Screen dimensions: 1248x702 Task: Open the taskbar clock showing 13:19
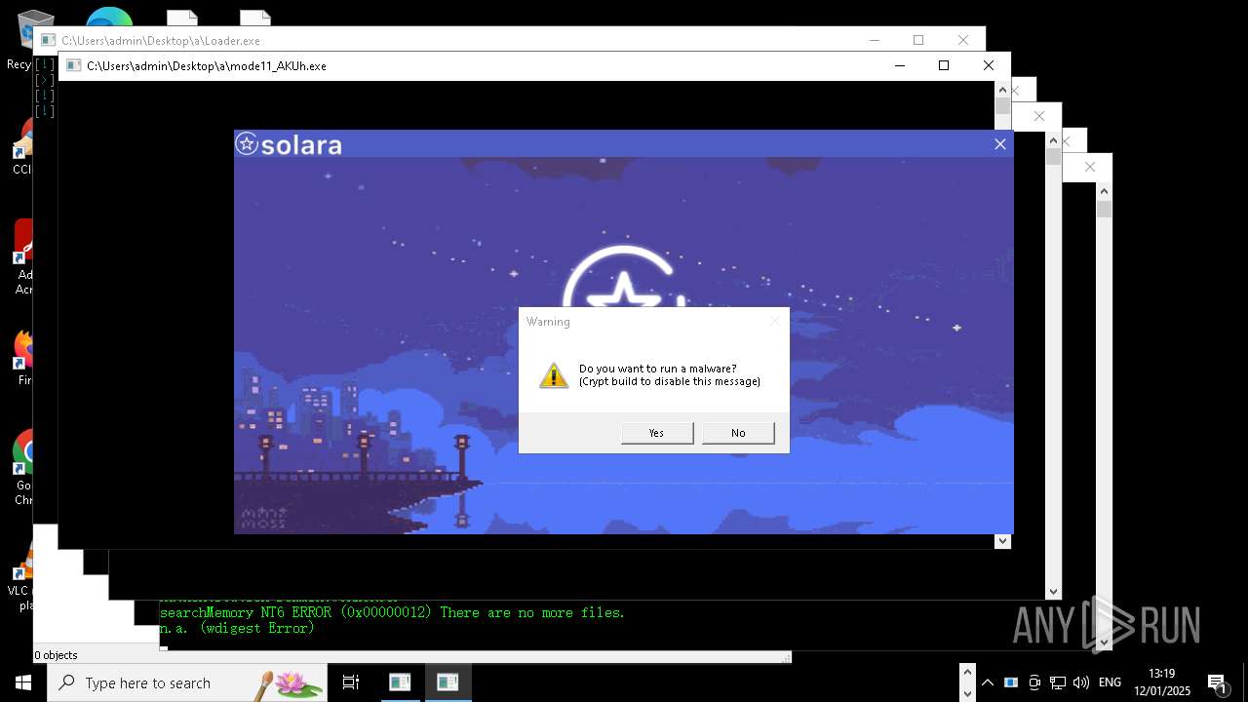1162,682
